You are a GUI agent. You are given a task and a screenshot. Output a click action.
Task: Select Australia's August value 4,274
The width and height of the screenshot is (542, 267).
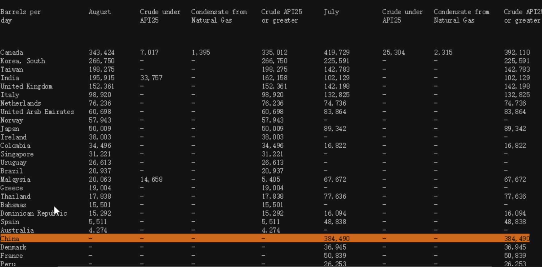pyautogui.click(x=98, y=230)
